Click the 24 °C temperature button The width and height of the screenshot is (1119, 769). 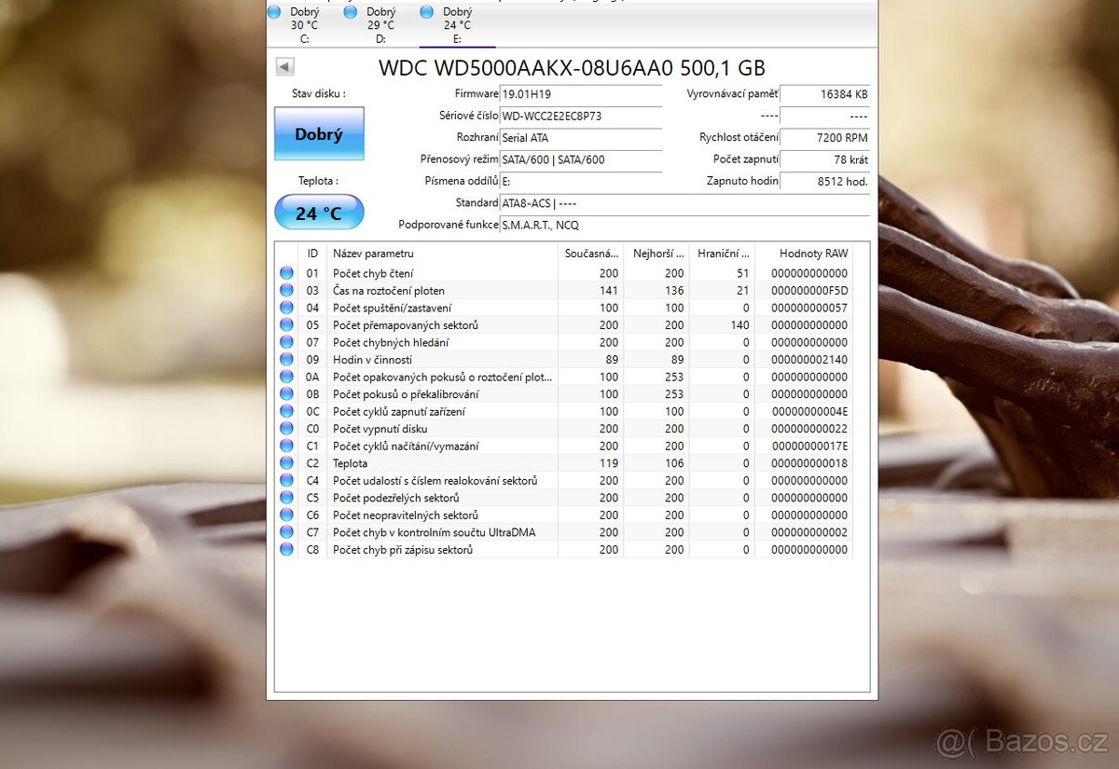coord(319,213)
